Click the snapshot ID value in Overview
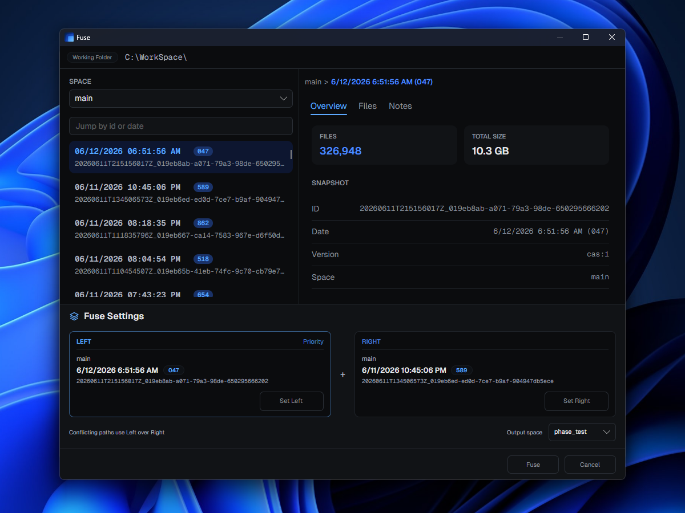685x513 pixels. pos(484,209)
